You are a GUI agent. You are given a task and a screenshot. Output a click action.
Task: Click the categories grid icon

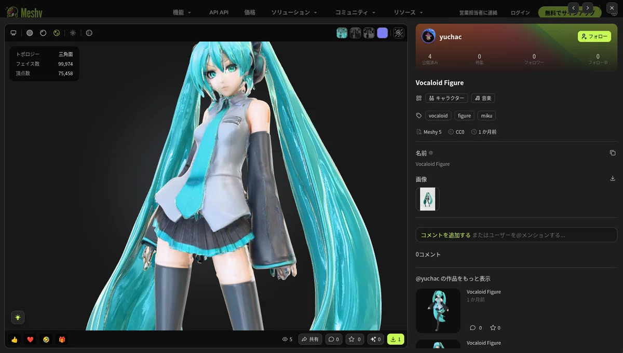[419, 98]
